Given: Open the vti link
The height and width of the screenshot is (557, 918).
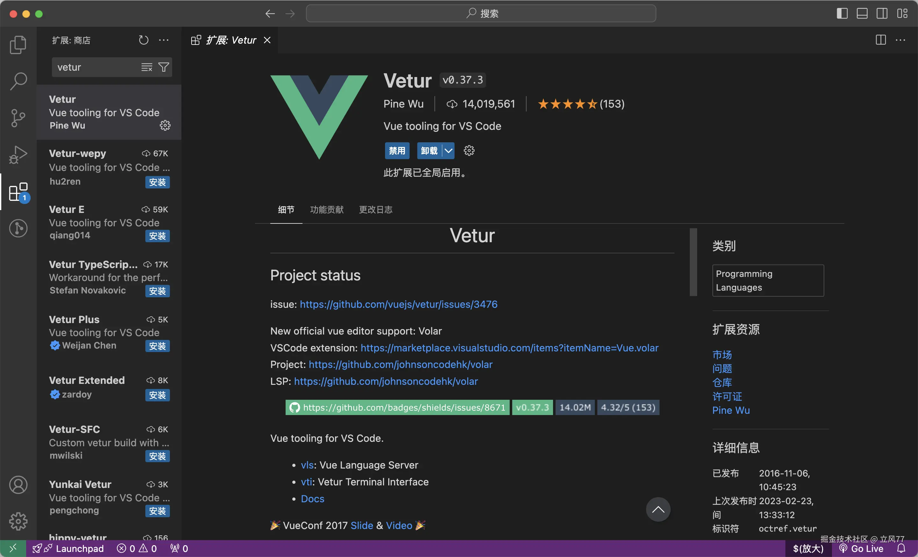Looking at the screenshot, I should (x=307, y=482).
